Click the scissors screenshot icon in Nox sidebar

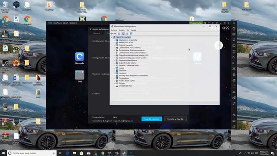(234, 92)
